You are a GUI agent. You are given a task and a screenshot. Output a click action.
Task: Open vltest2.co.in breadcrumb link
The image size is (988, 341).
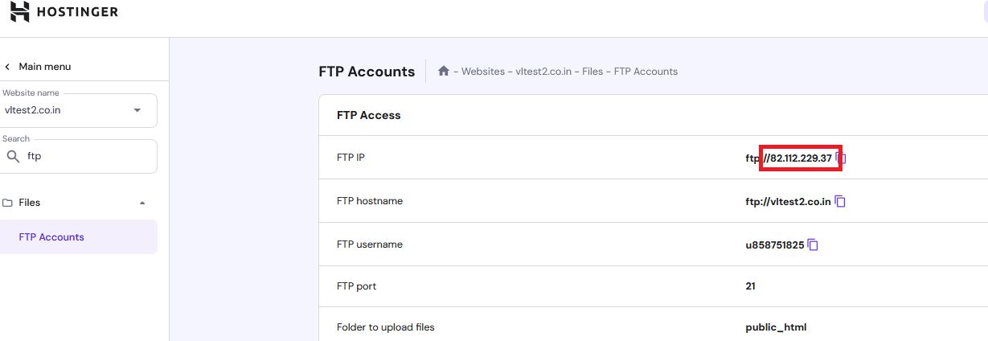click(x=543, y=72)
